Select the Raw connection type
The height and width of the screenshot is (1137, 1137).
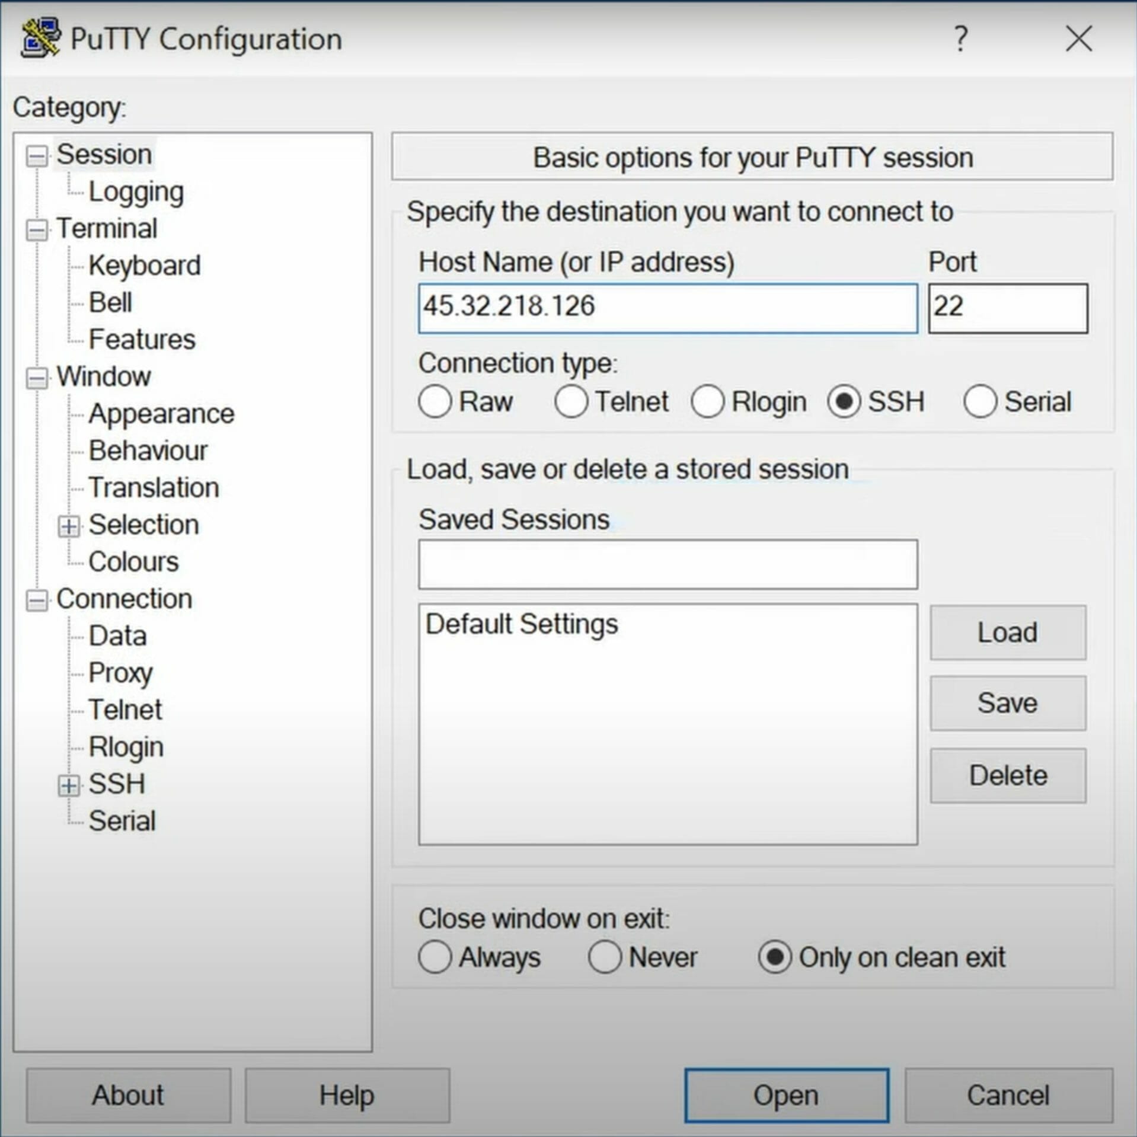click(435, 401)
